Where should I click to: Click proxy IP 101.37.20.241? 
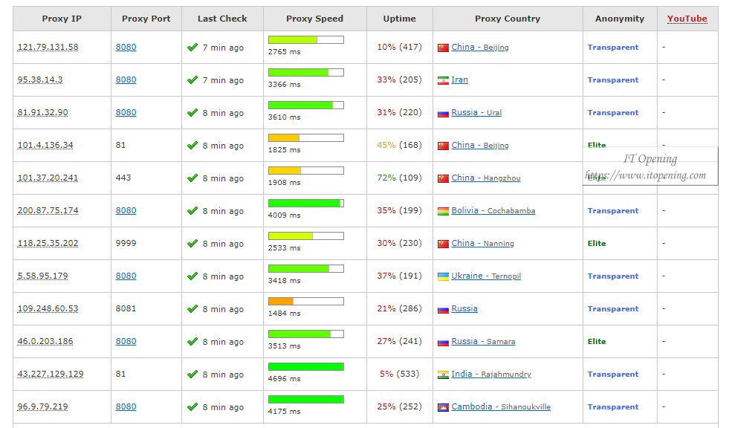(x=48, y=178)
